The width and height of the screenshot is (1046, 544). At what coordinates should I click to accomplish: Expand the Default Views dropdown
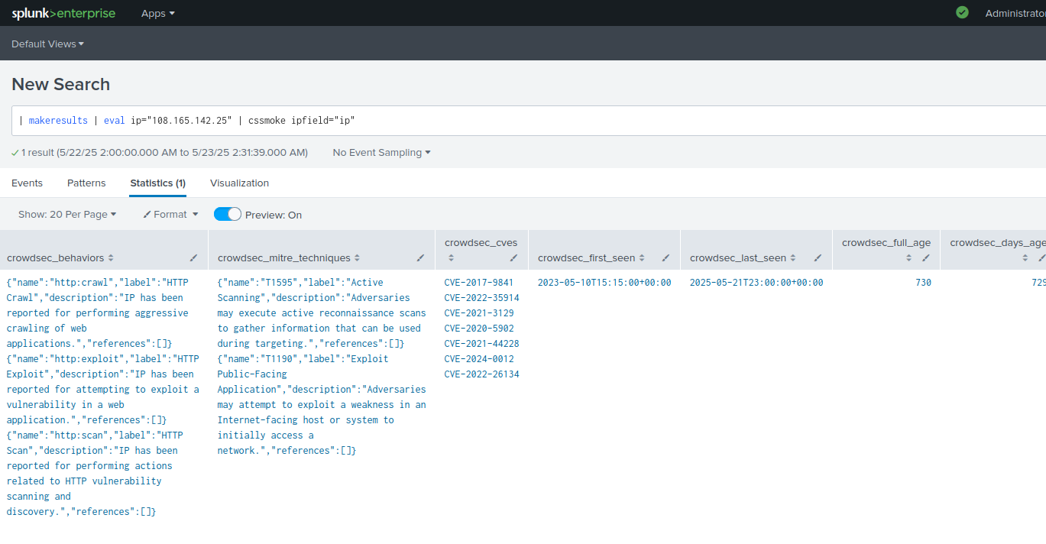tap(47, 44)
